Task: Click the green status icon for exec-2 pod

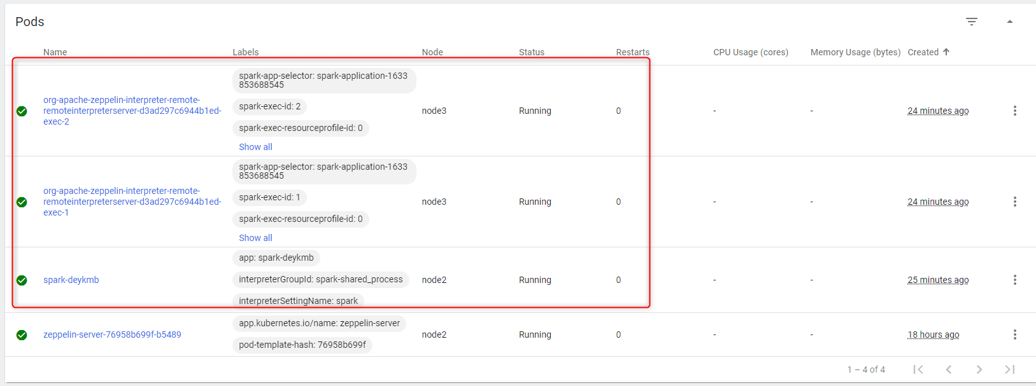Action: 22,111
